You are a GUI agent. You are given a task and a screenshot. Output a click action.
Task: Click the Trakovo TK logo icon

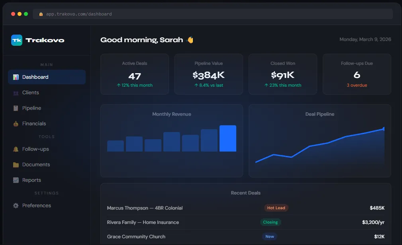tap(17, 40)
